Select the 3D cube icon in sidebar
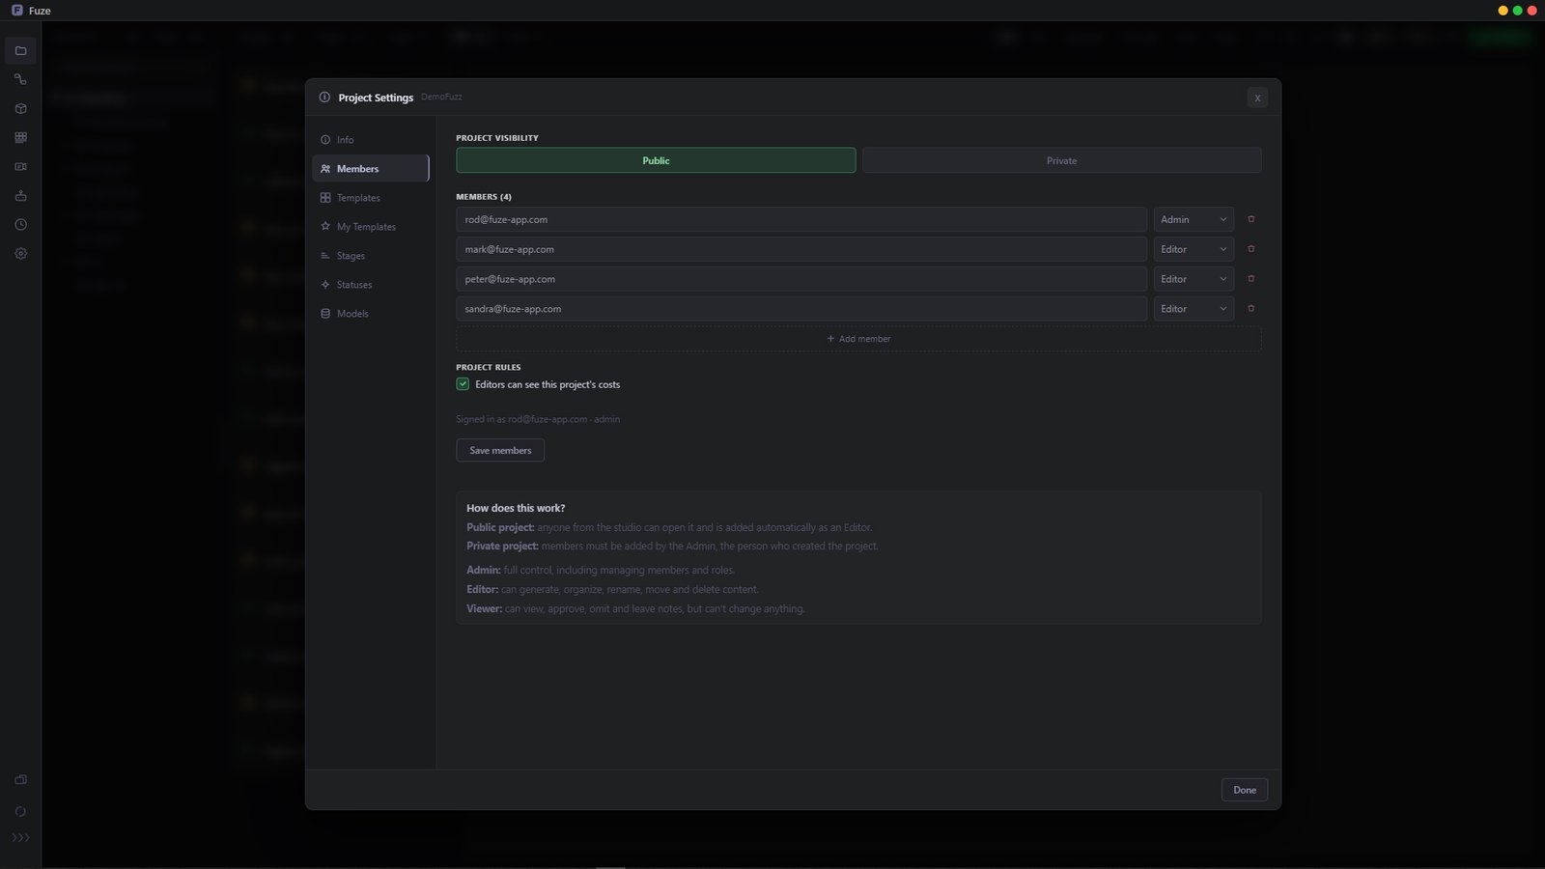 [x=20, y=108]
